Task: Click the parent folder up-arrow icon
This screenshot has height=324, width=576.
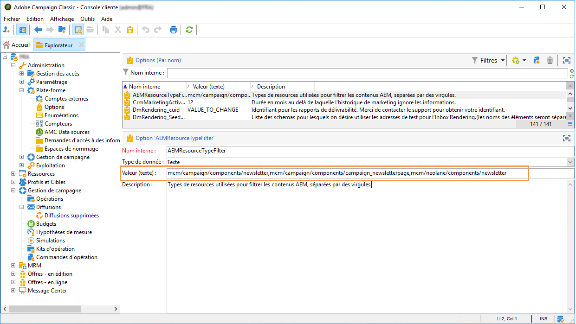Action: [62, 30]
